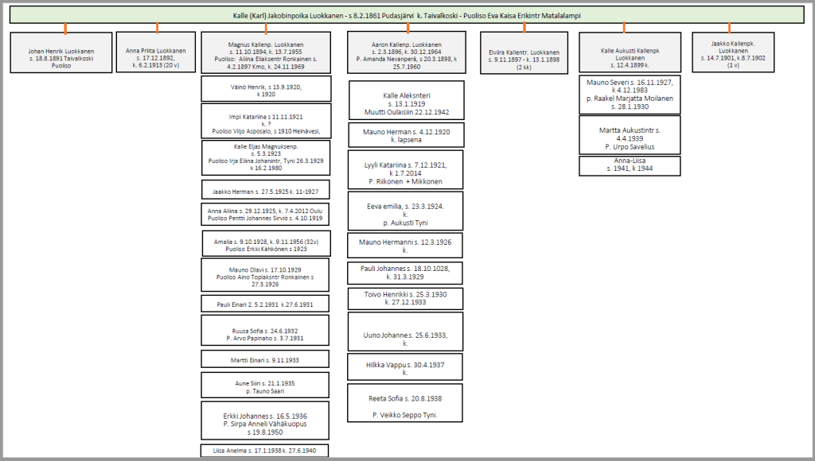Click the Ruusa Sofia box
815x461 pixels.
[265, 333]
